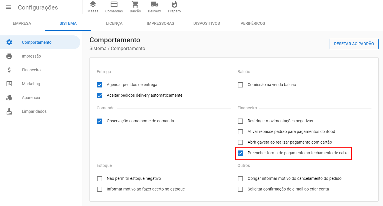Open Preparo flame icon
The image size is (383, 206).
coord(174,4)
